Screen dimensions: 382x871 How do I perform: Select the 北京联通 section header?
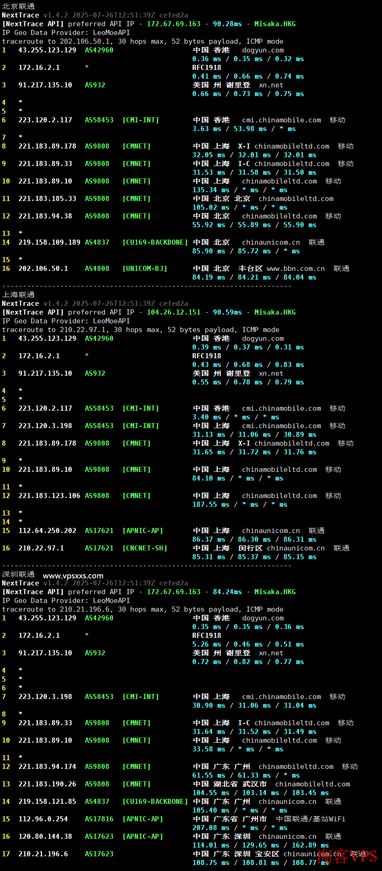coord(18,6)
